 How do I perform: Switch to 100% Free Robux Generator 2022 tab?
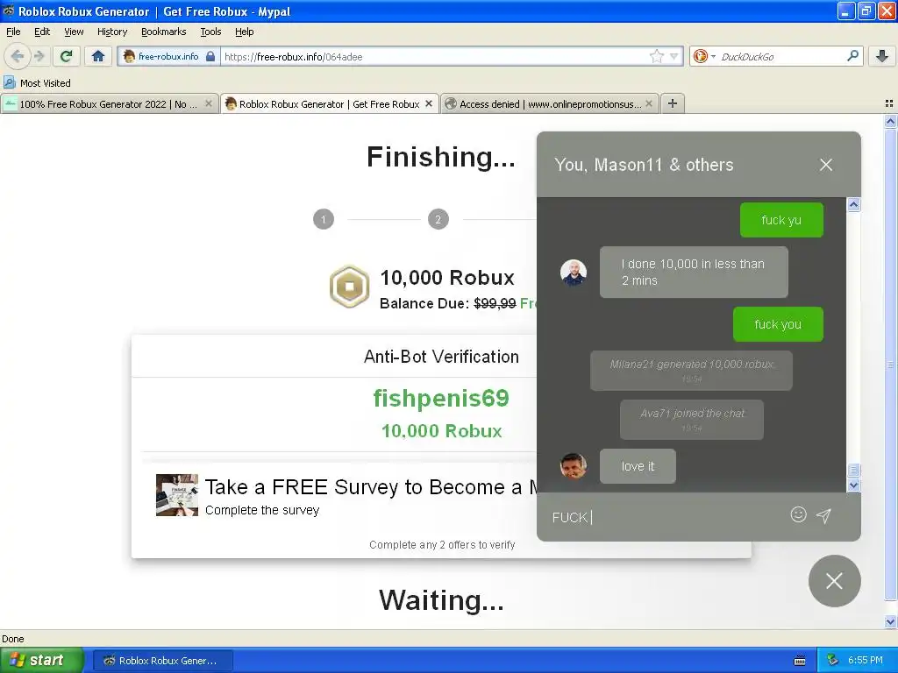(109, 103)
